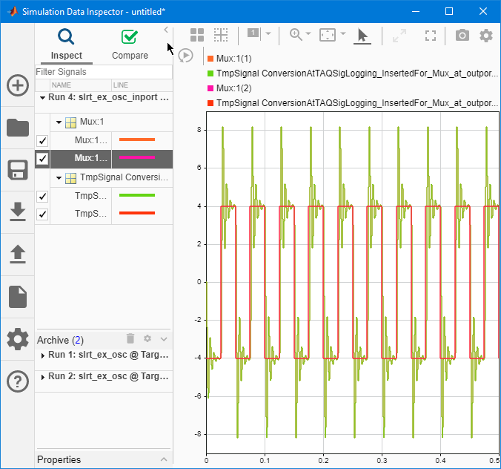Click the New session plus icon
Image resolution: width=501 pixels, height=469 pixels.
point(18,85)
